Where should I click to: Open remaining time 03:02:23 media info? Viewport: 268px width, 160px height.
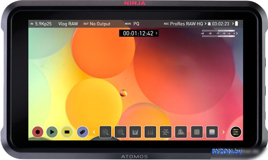[x=221, y=24]
